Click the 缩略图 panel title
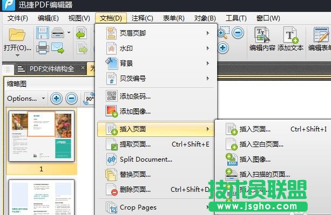Screen dimensions: 331x215 pyautogui.click(x=17, y=84)
